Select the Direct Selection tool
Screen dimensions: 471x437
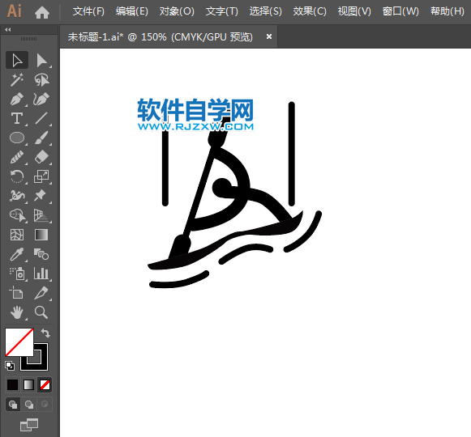pos(41,60)
